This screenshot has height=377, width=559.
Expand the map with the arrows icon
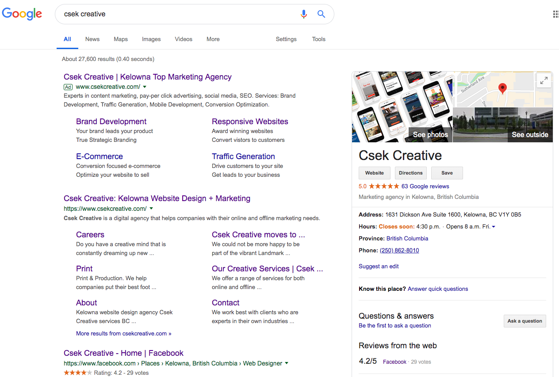(544, 80)
